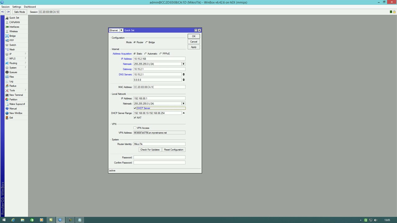Launch New Terminal
The height and width of the screenshot is (223, 397).
(16, 95)
